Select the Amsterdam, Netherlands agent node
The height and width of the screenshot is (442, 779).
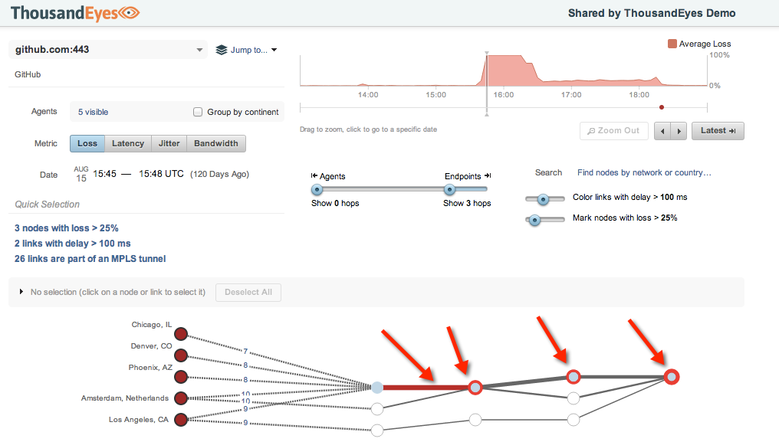181,398
